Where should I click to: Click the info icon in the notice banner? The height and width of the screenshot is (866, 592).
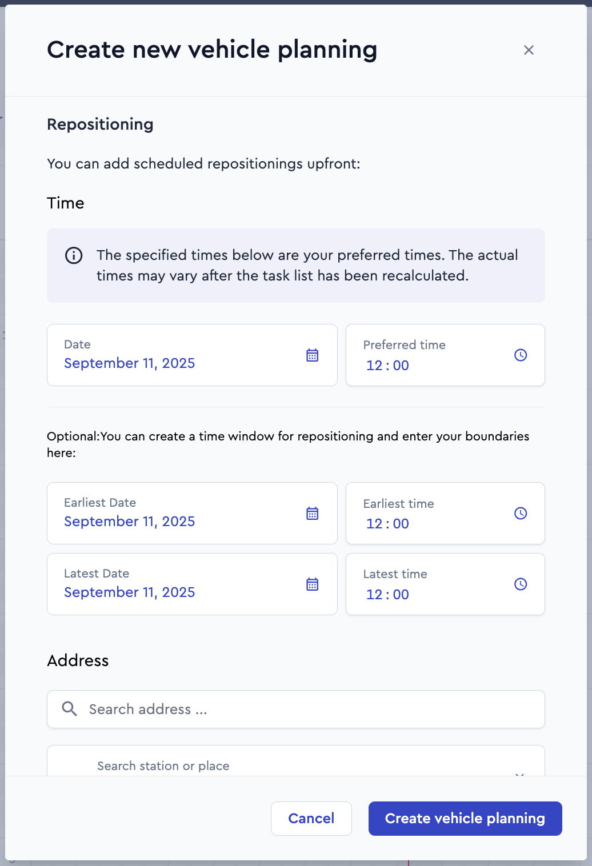(74, 255)
